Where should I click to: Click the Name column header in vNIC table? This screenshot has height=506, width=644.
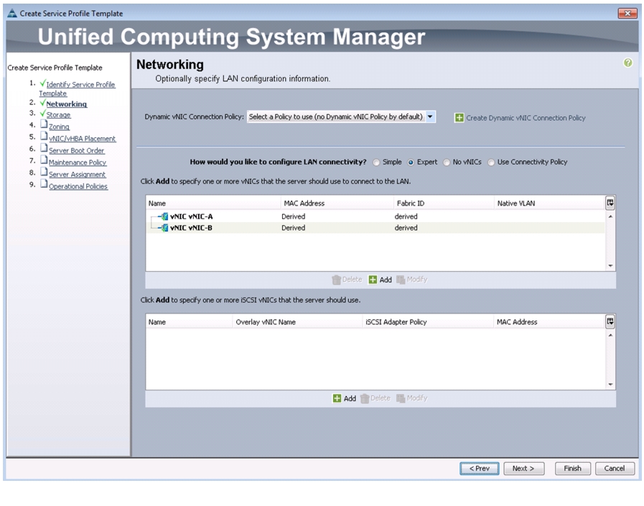pyautogui.click(x=213, y=203)
